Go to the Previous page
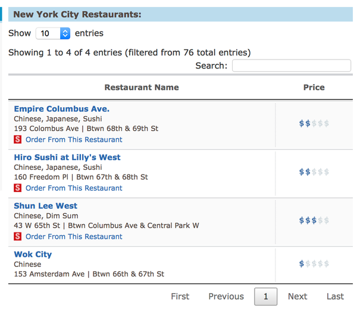The height and width of the screenshot is (314, 357). click(x=226, y=296)
